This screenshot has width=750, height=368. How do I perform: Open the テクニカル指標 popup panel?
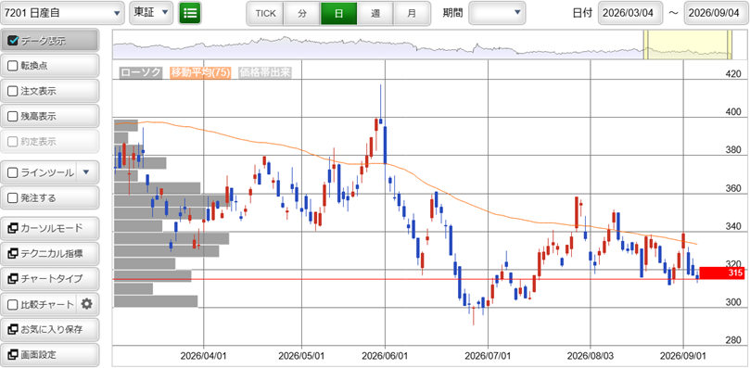(50, 254)
